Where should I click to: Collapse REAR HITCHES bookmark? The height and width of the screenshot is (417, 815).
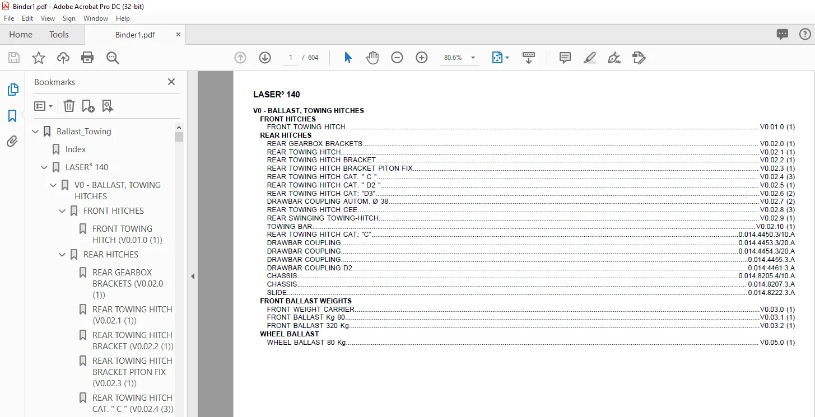(x=62, y=255)
